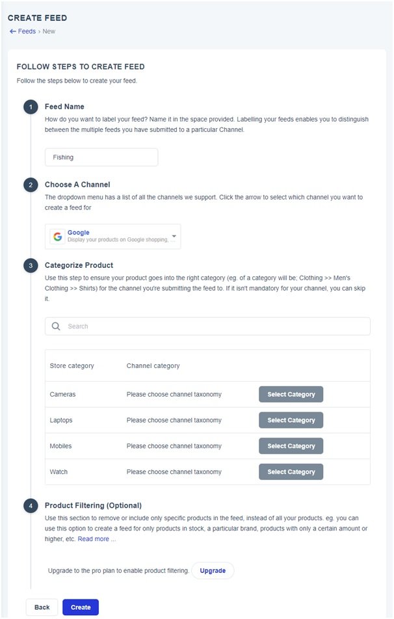Screen dimensions: 394x619
Task: Select Category for Mobiles
Action: pyautogui.click(x=291, y=446)
